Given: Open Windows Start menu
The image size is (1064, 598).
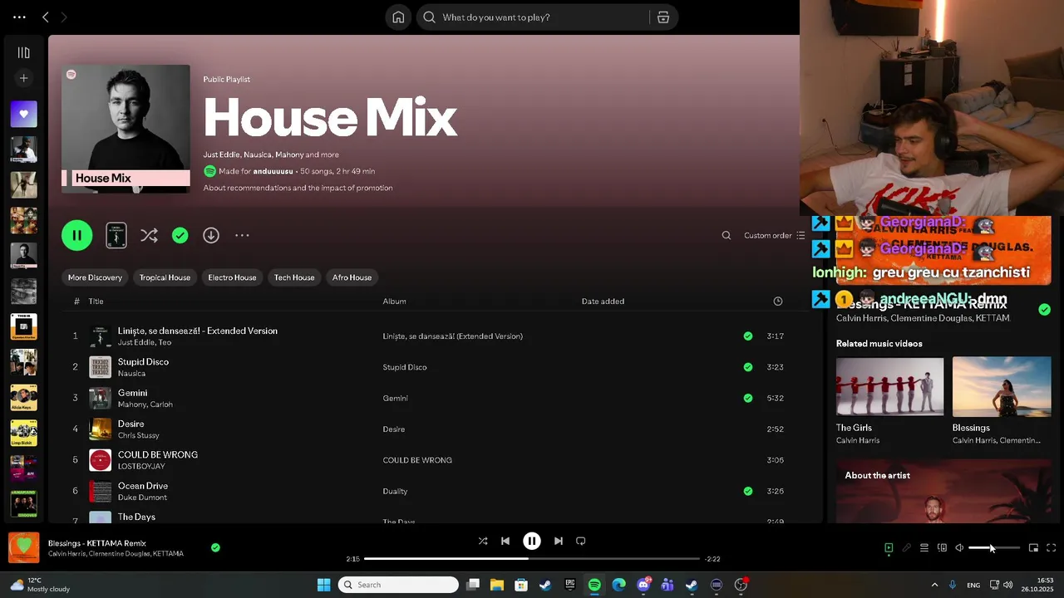Looking at the screenshot, I should point(323,585).
